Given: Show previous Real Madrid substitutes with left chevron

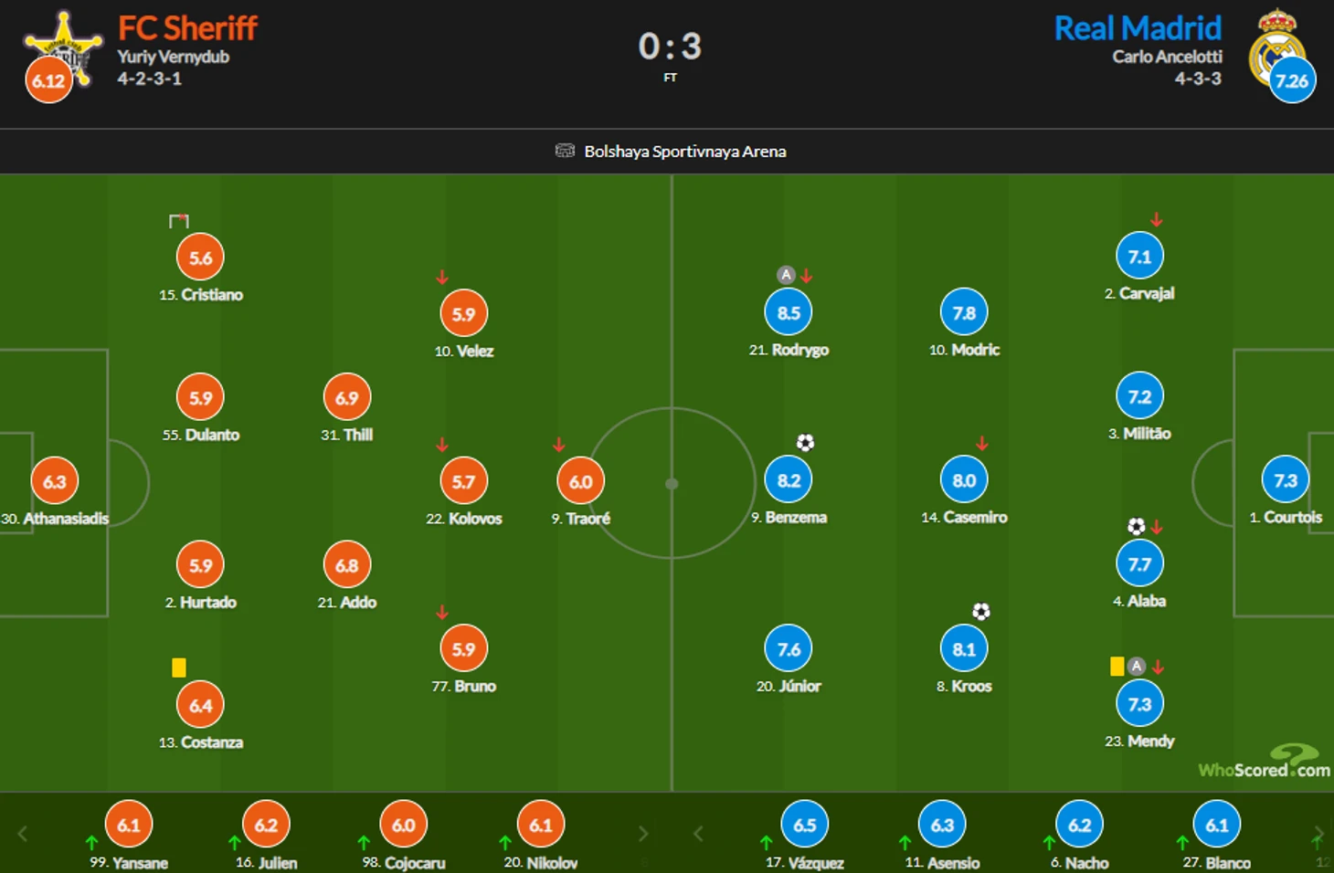Looking at the screenshot, I should 698,833.
